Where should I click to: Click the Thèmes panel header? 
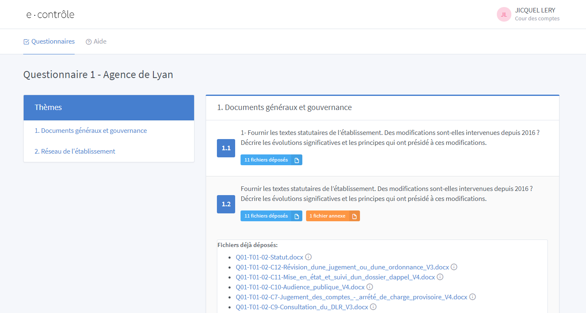pyautogui.click(x=109, y=108)
